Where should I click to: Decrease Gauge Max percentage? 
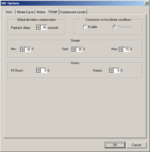point(121,50)
